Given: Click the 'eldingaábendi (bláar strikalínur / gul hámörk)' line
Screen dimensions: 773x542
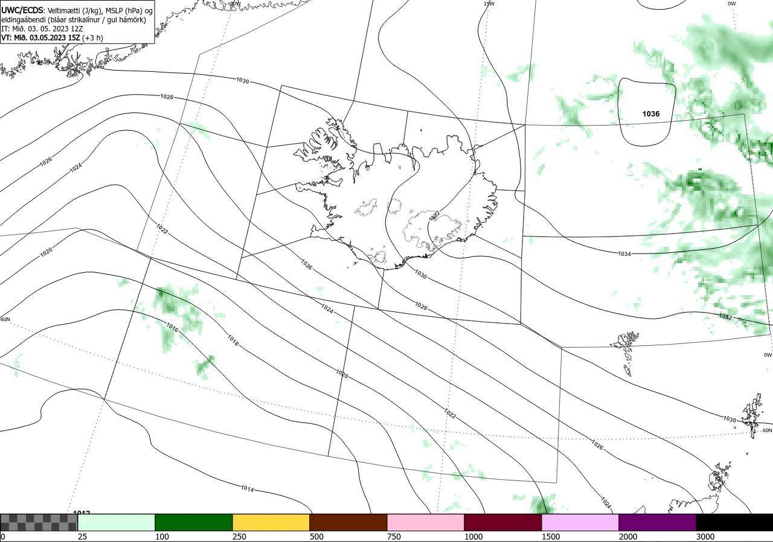Looking at the screenshot, I should [74, 20].
